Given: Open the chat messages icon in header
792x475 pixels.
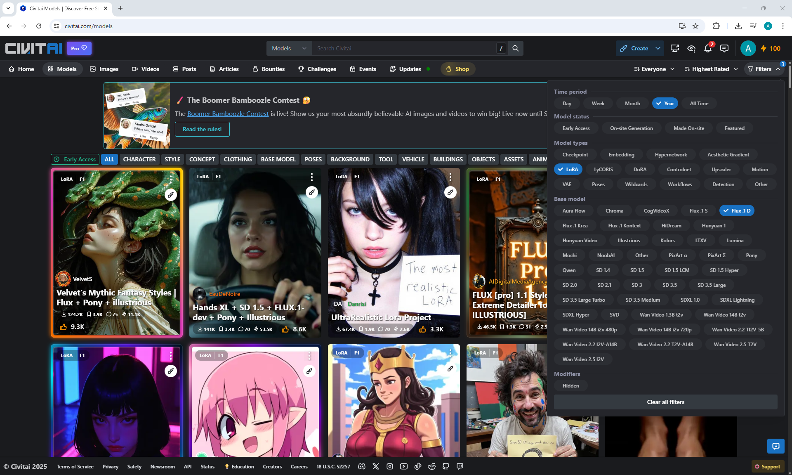Looking at the screenshot, I should pos(724,49).
